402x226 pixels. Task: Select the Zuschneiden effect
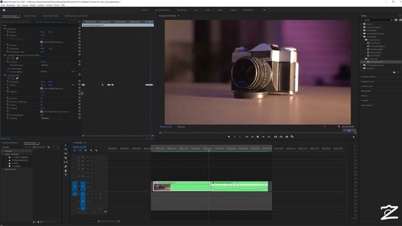[x=375, y=56]
